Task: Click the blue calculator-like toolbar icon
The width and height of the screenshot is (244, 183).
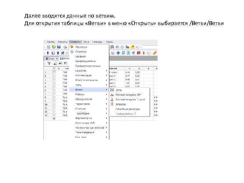Action: click(x=128, y=53)
